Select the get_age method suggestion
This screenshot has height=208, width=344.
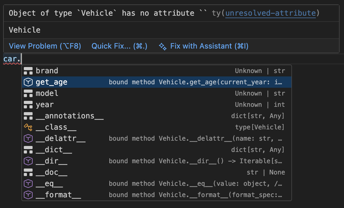point(52,82)
